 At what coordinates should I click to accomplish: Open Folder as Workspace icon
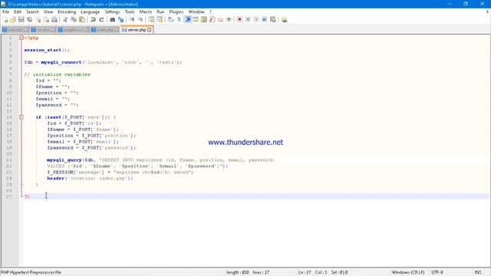click(221, 20)
